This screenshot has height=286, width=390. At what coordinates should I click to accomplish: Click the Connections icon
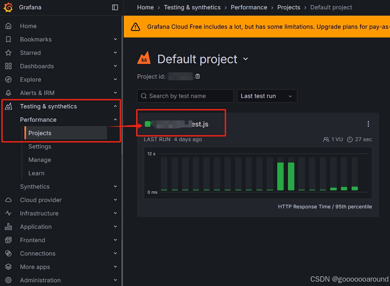[x=8, y=254]
